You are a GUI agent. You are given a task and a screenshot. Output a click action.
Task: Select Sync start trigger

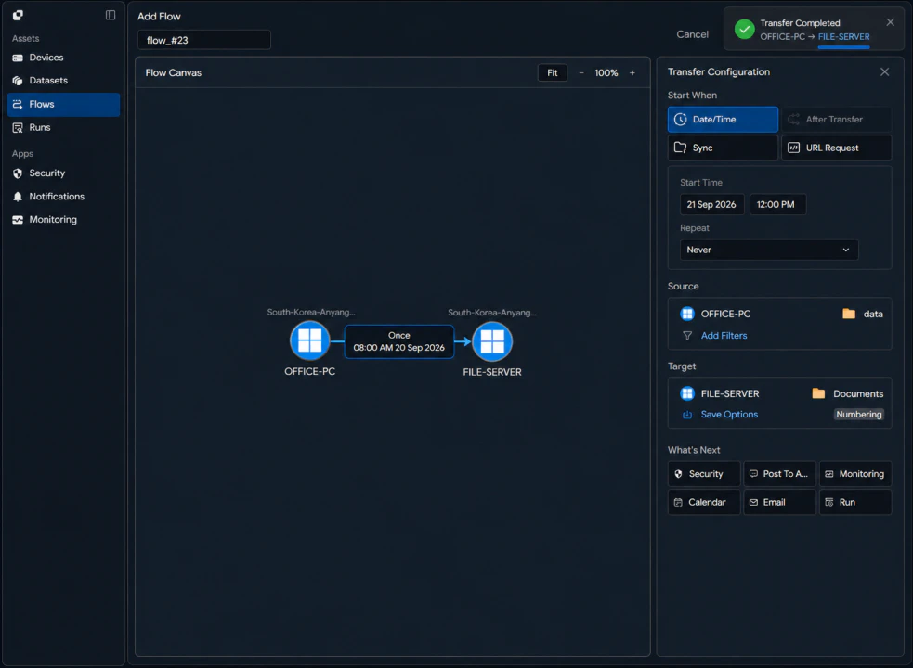pos(723,148)
